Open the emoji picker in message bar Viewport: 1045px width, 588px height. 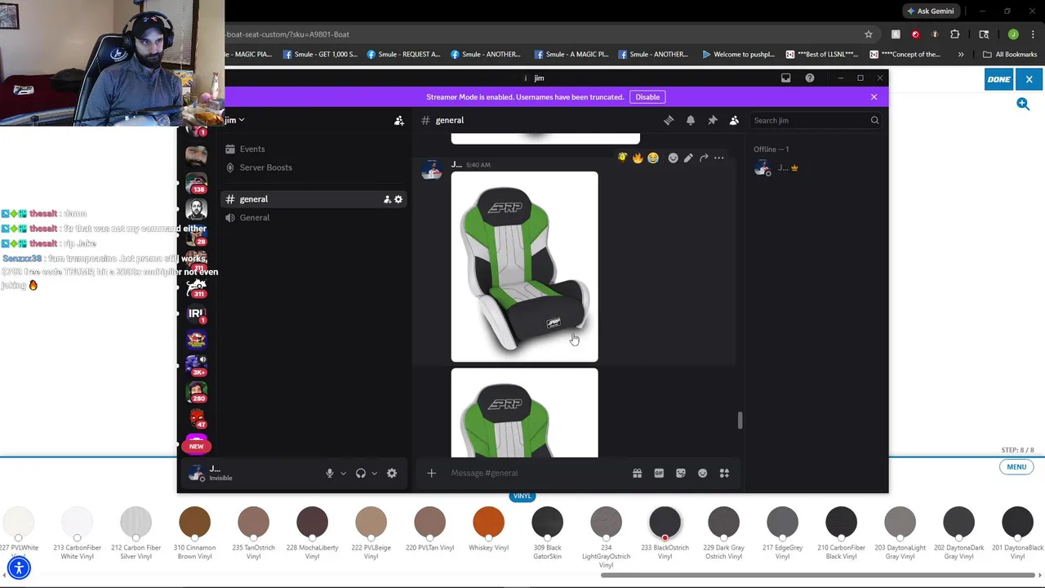[x=702, y=473]
